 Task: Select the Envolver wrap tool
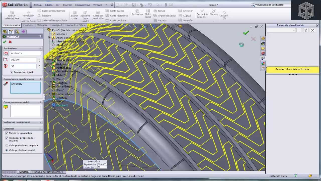(x=186, y=11)
